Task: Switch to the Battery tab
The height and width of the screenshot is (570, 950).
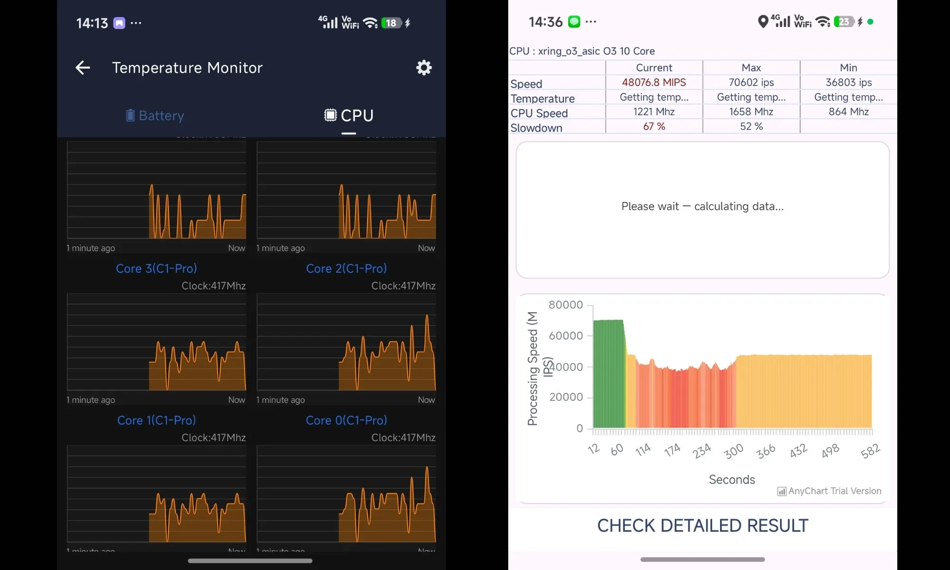Action: coord(155,115)
